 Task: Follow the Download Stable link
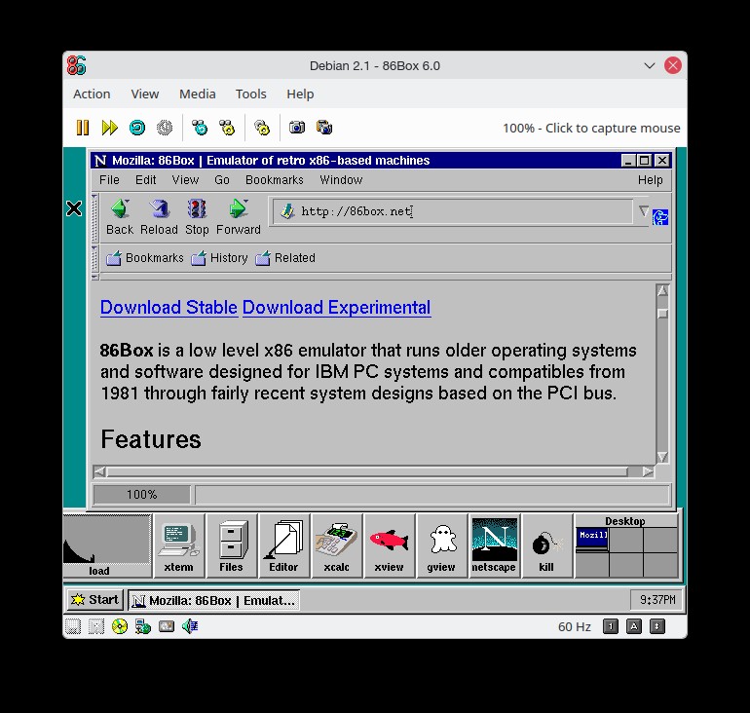169,307
